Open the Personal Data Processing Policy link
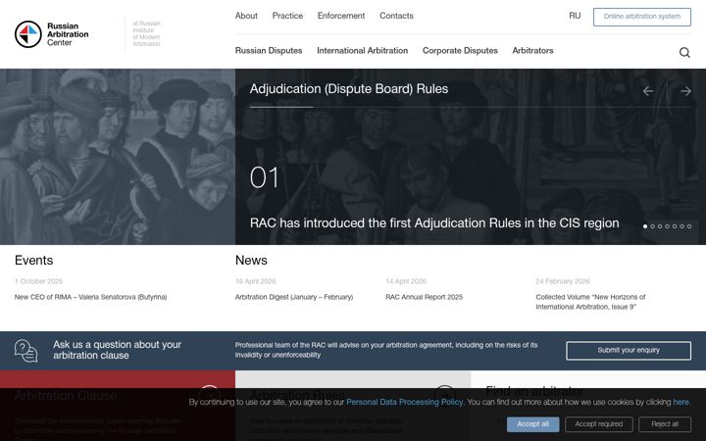Image resolution: width=706 pixels, height=441 pixels. pos(404,403)
